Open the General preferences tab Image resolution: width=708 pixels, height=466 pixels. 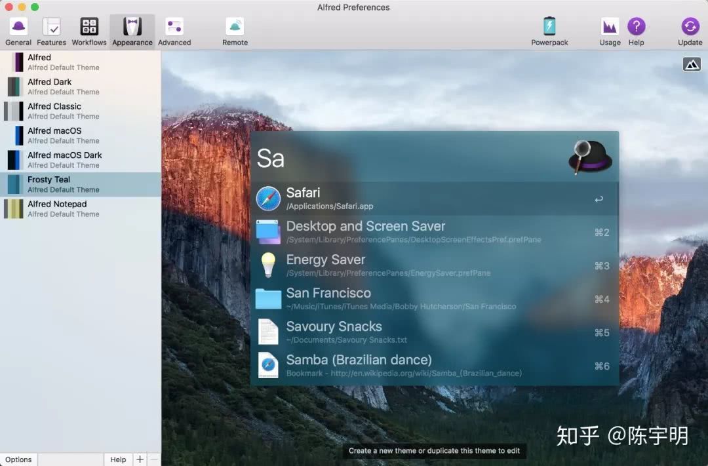(x=18, y=31)
